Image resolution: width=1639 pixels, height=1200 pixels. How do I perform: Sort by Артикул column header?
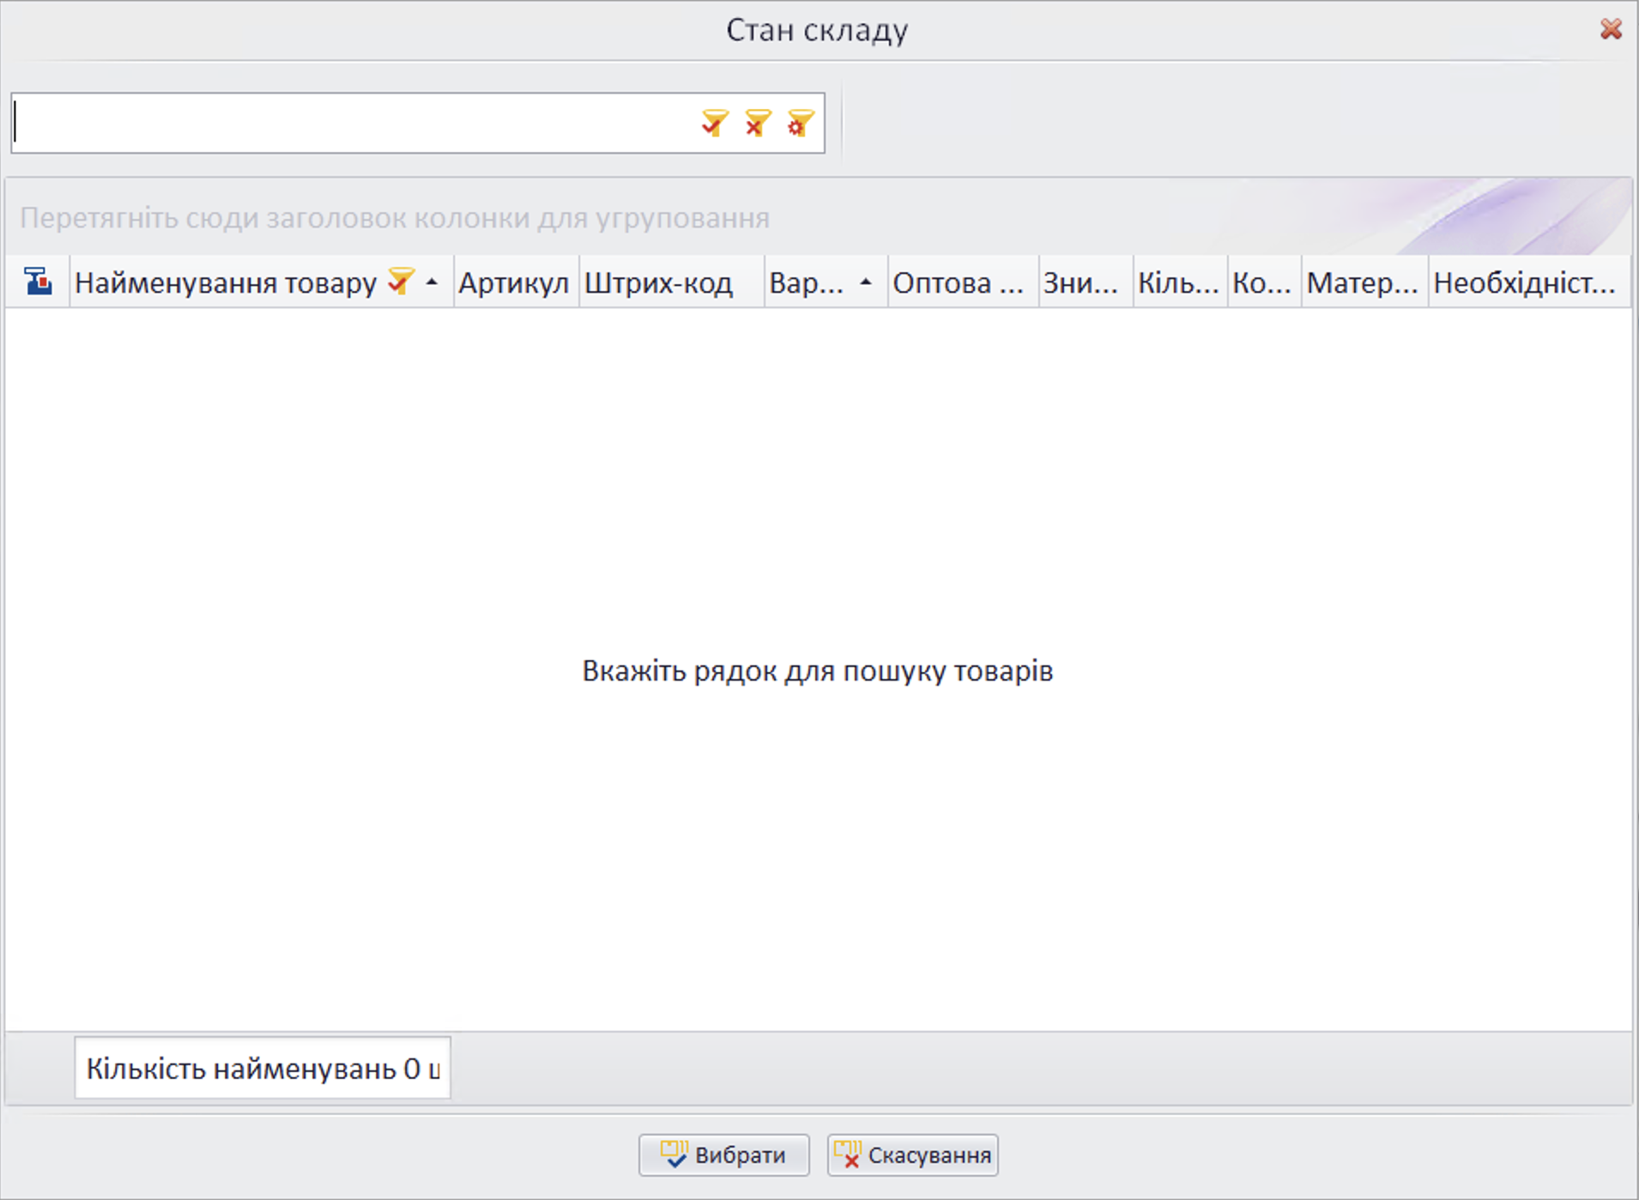click(514, 282)
